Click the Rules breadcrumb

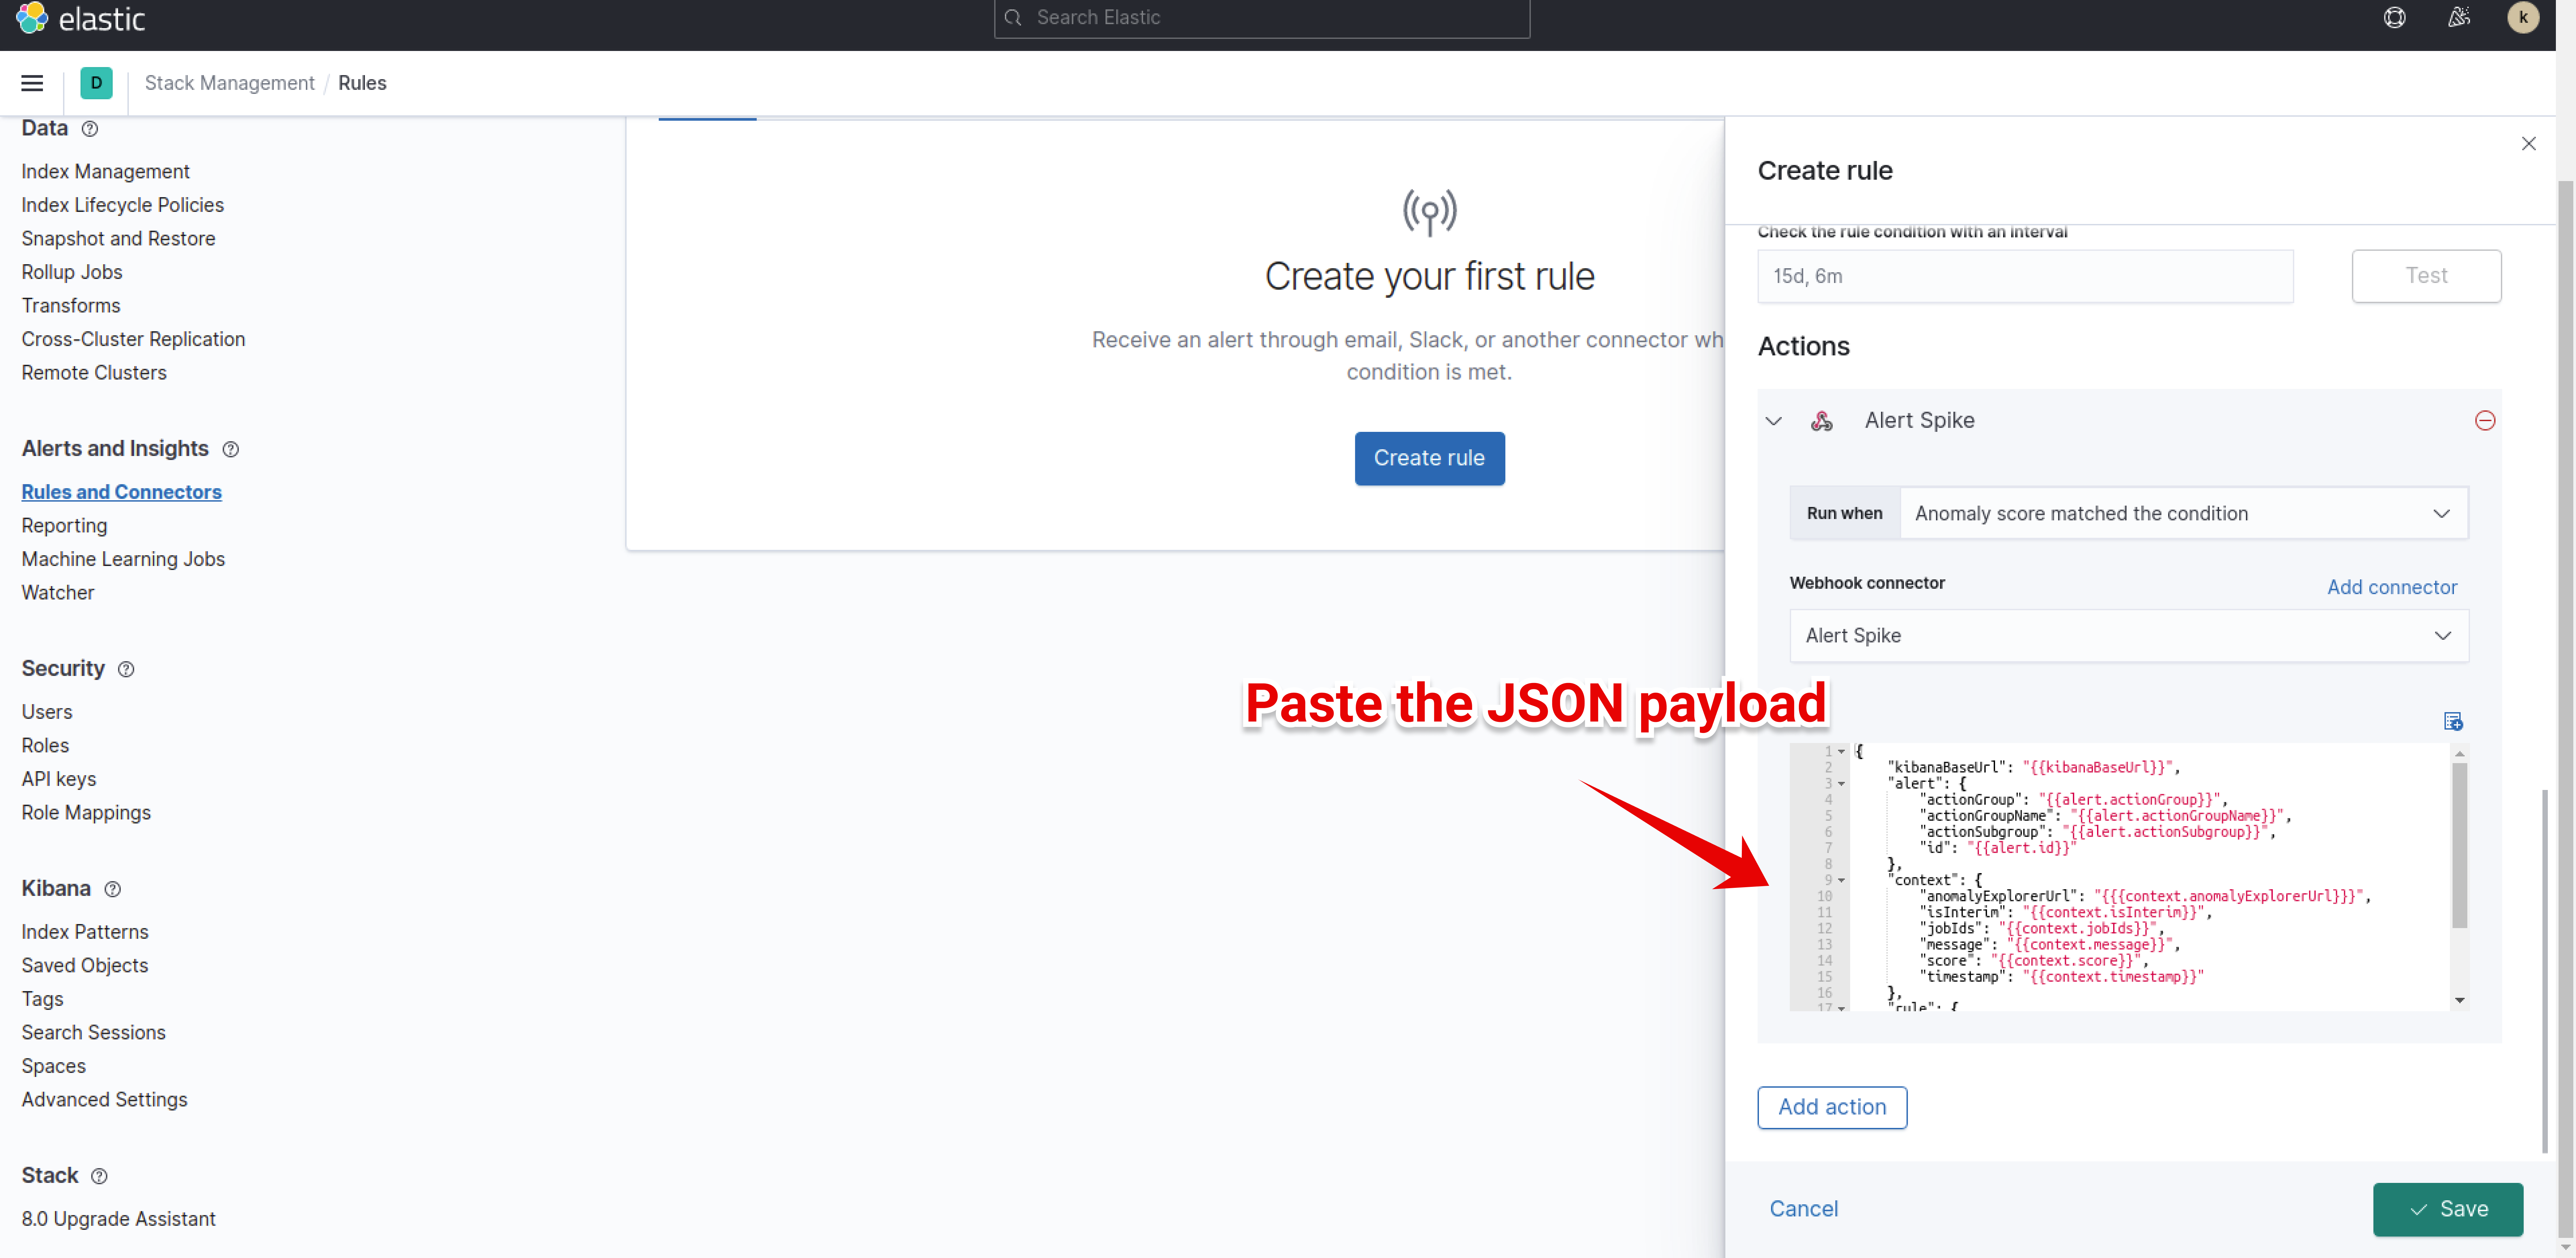tap(362, 83)
